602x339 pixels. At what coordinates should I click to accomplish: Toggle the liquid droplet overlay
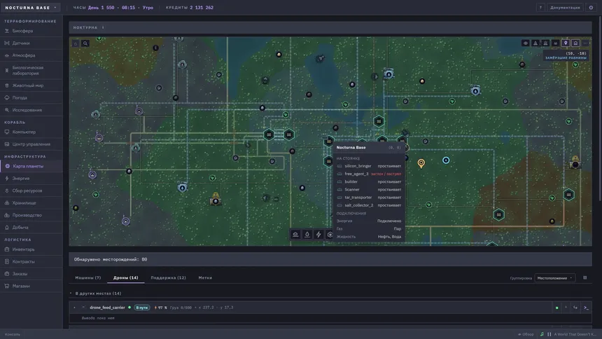(307, 235)
